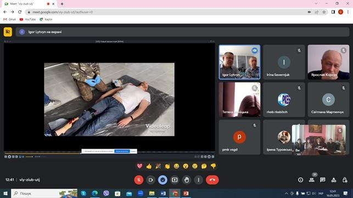
Task: Click the Igor Lytvyn presenting banner info icon
Action: (x=22, y=32)
